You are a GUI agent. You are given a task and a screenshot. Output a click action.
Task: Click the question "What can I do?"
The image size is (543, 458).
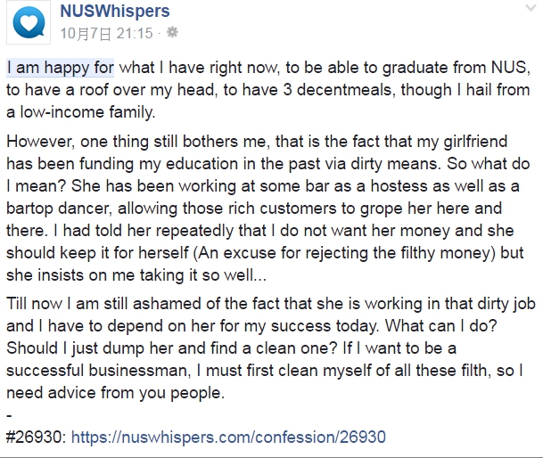tap(441, 326)
